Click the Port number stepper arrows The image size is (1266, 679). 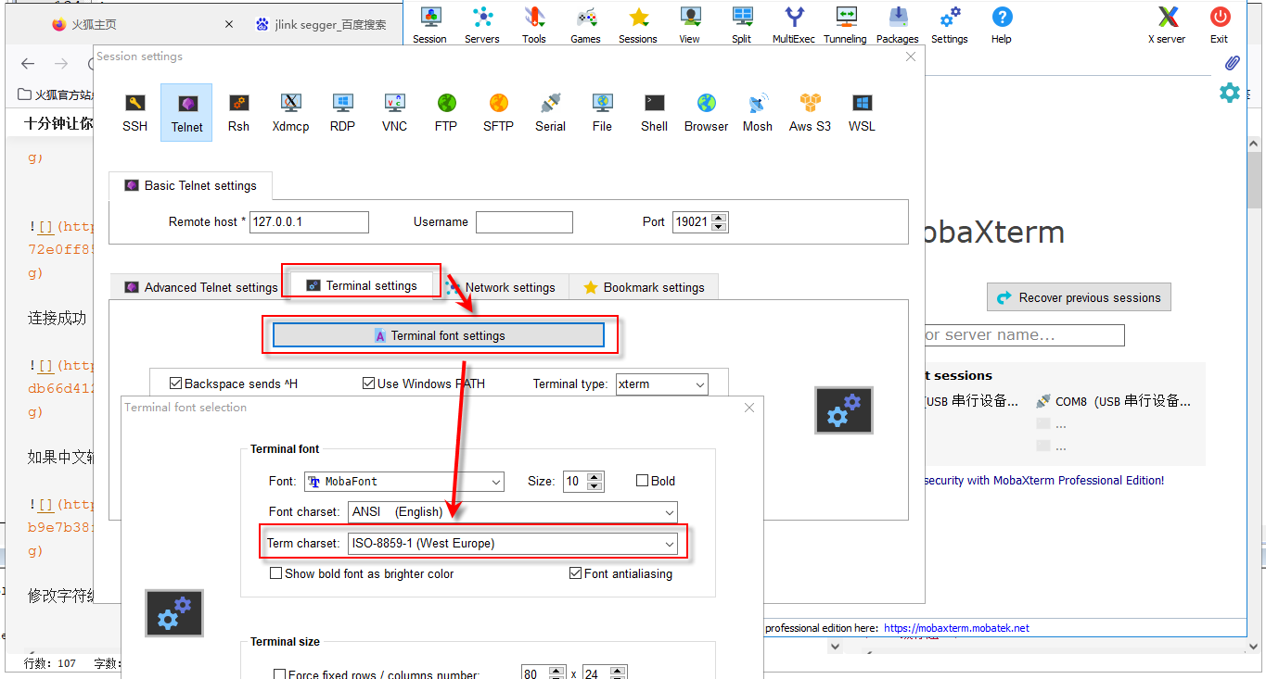tap(719, 222)
